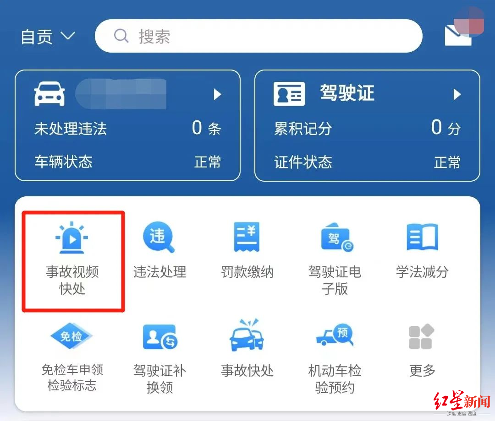Show 更多 services grid icon
This screenshot has width=495, height=421.
[421, 336]
